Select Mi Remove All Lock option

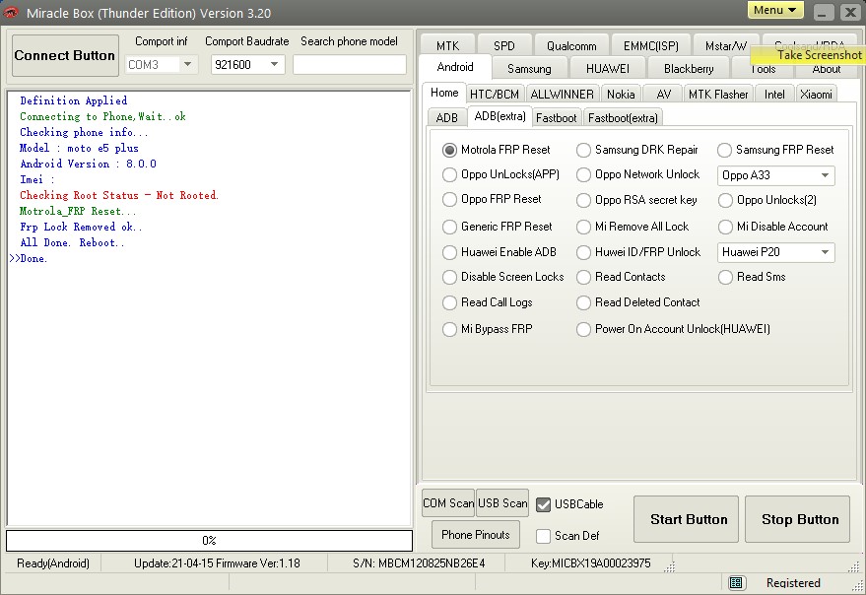[583, 227]
